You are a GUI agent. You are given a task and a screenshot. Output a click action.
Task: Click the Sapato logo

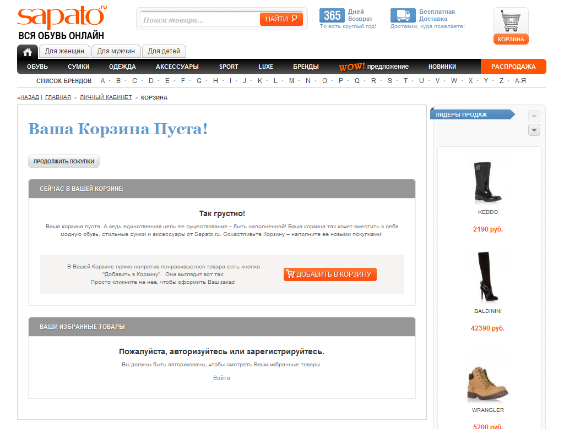61,18
